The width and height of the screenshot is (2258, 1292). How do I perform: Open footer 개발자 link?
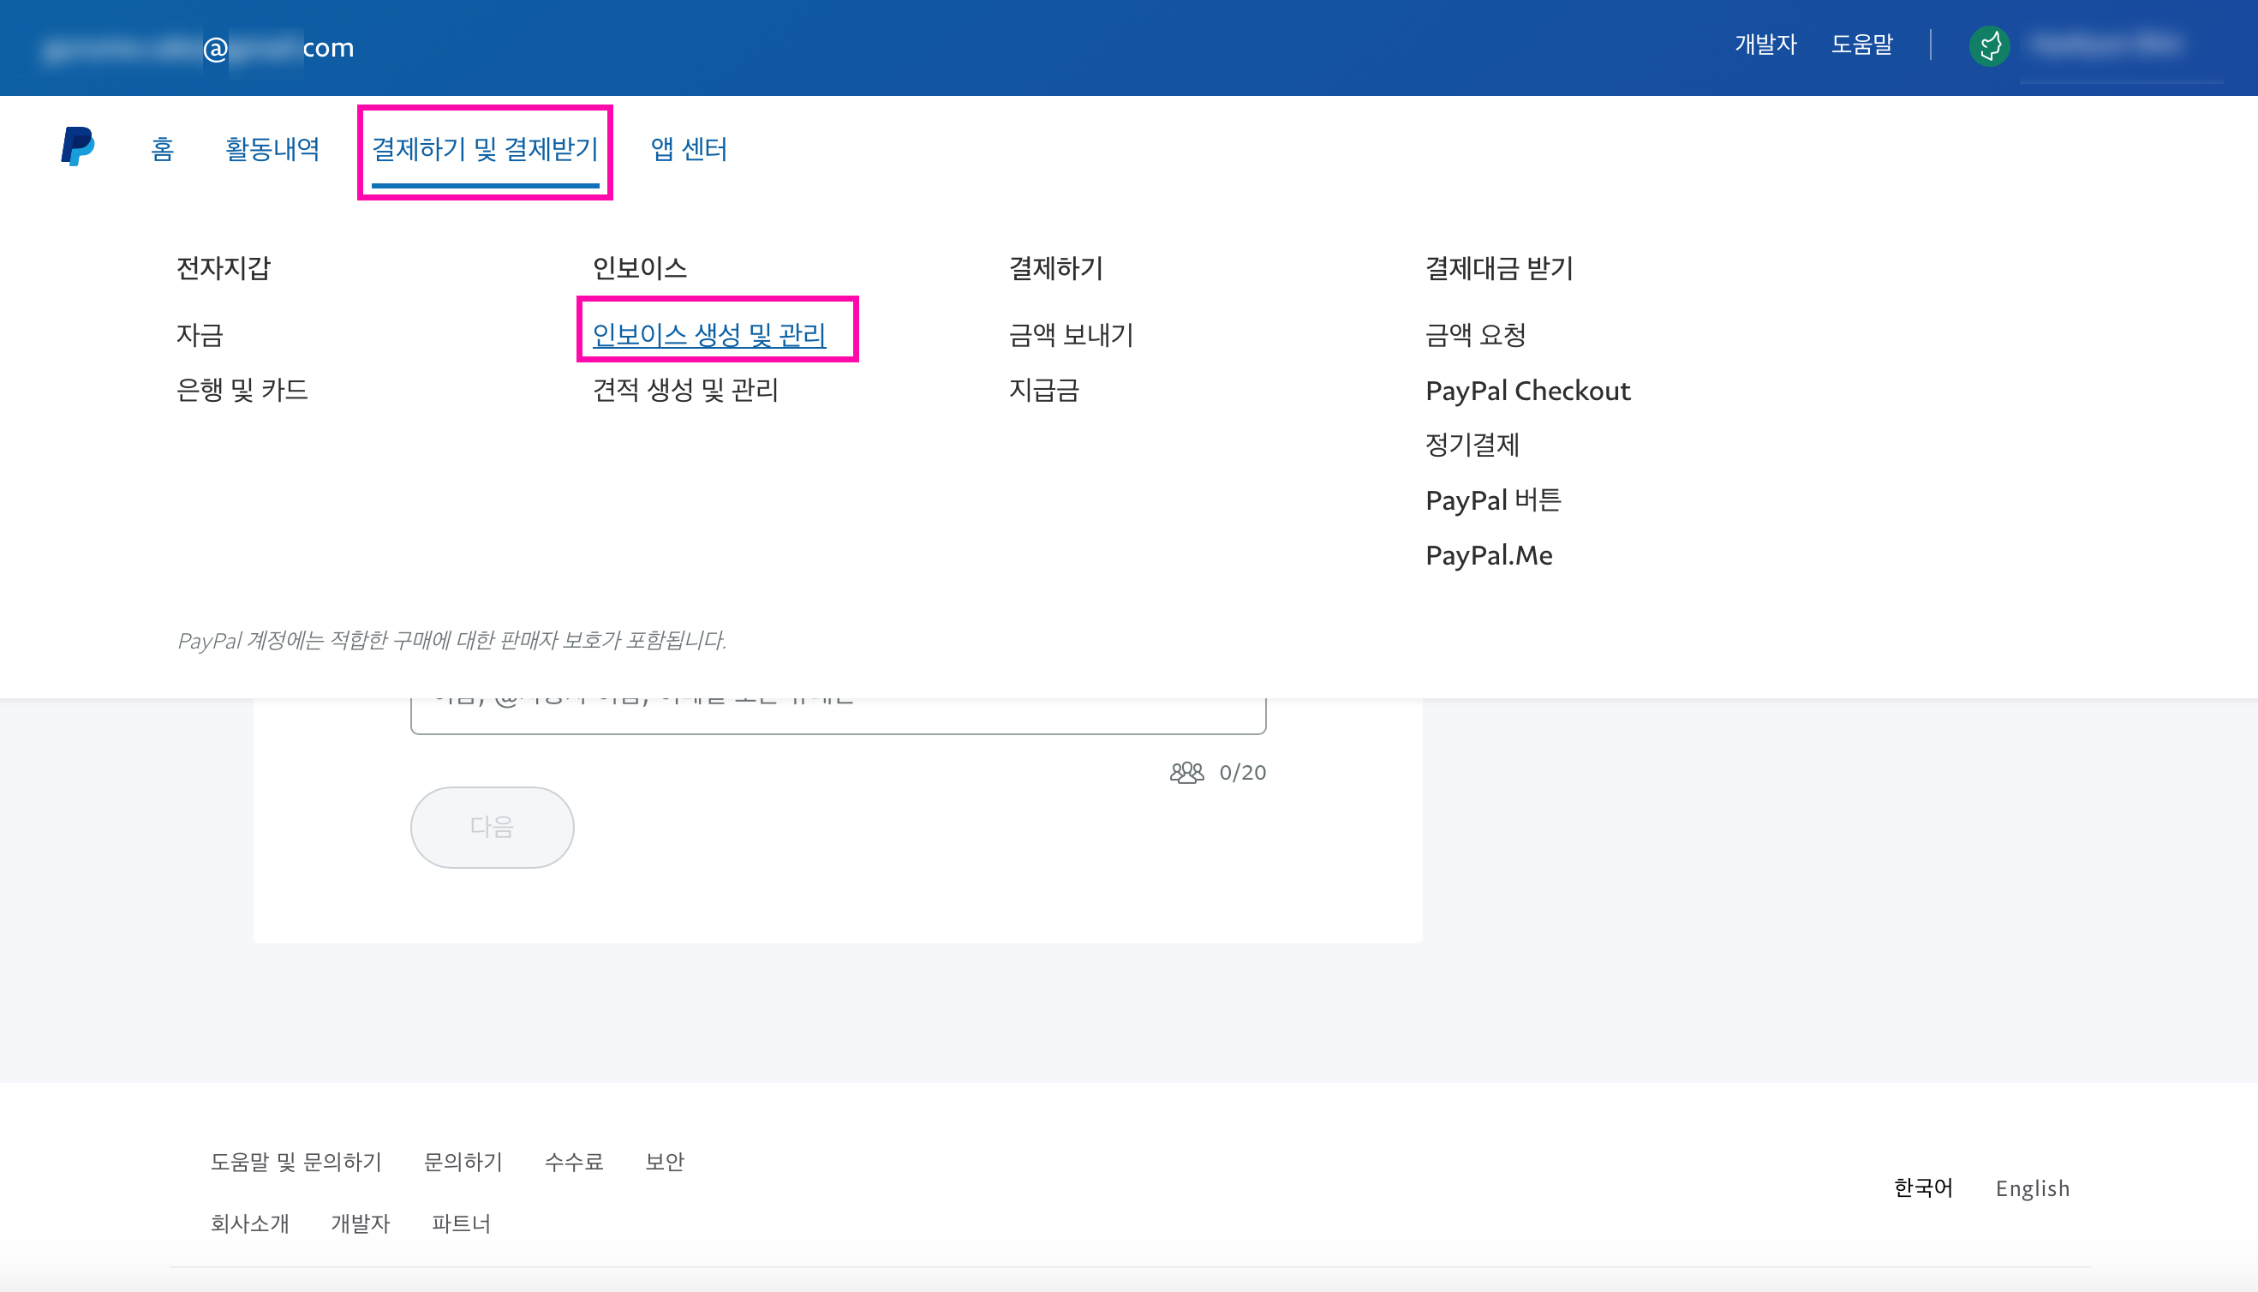361,1223
